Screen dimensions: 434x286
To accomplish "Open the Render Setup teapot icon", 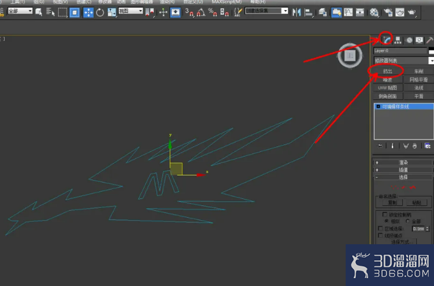I will tap(388, 12).
